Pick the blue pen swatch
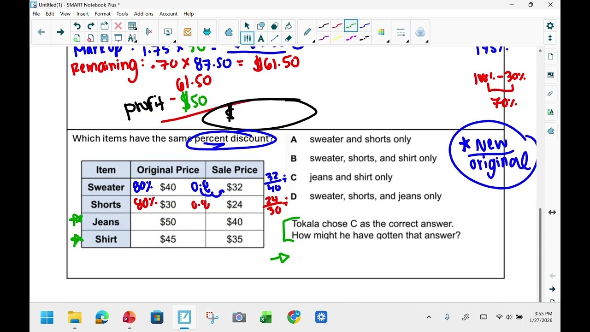 click(x=365, y=26)
